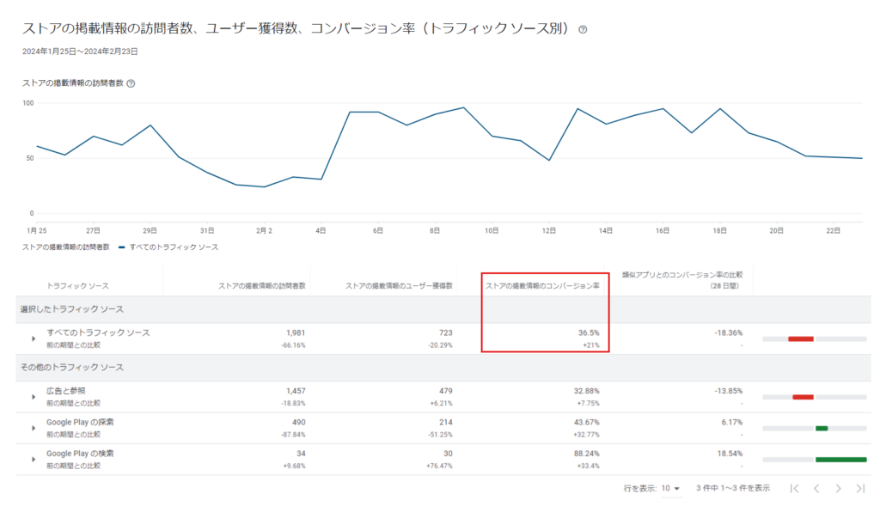The height and width of the screenshot is (512, 880).
Task: Select the change value +32.77%
Action: point(586,436)
